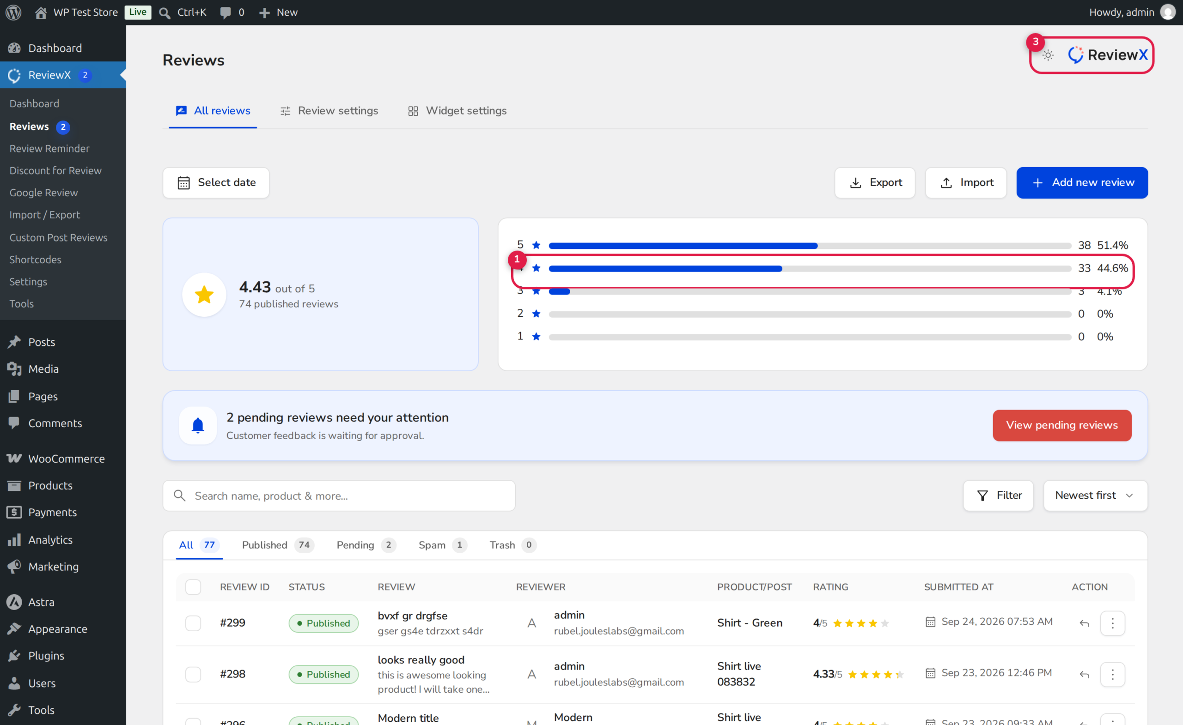Open three-dot action menu for review #299
This screenshot has height=725, width=1183.
tap(1112, 623)
